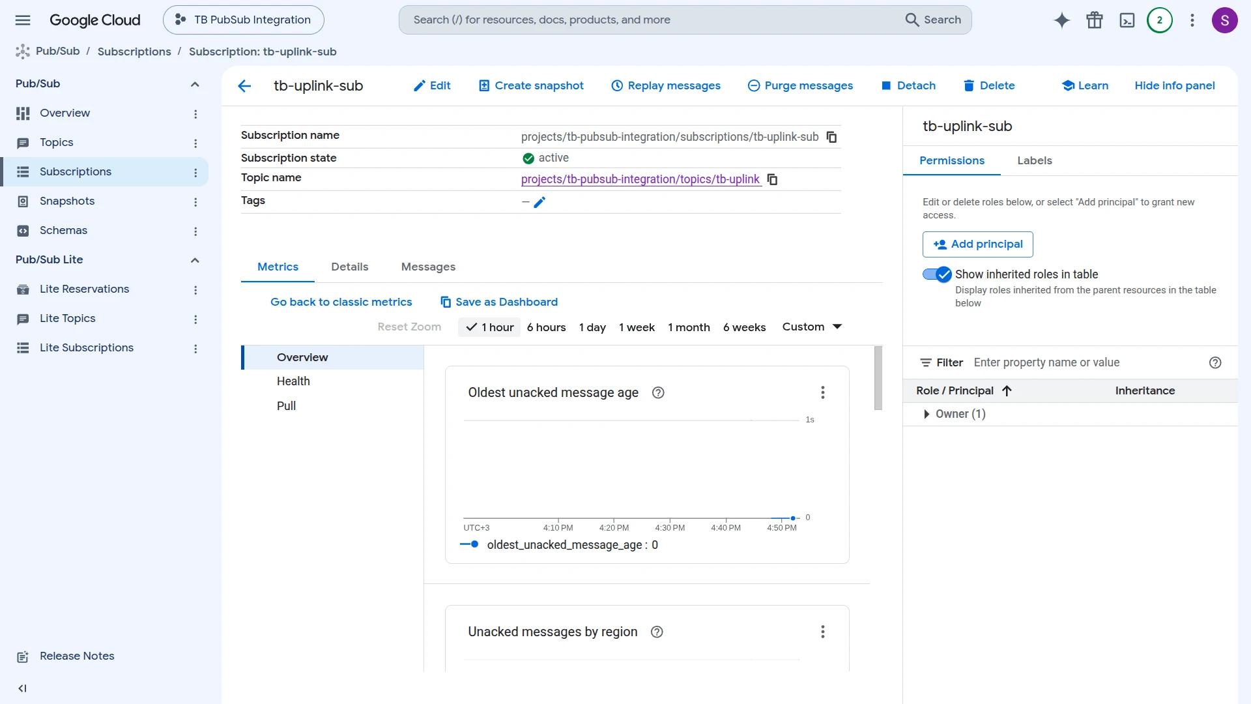The image size is (1251, 704).
Task: Expand the Owner (1) role row
Action: pyautogui.click(x=927, y=415)
